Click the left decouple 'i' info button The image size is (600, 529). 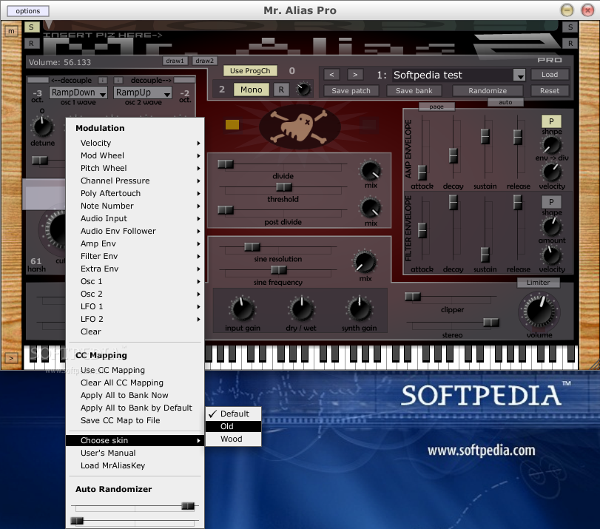pos(103,80)
